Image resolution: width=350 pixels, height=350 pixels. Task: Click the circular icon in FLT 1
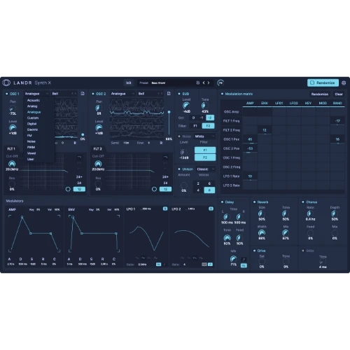click(68, 189)
